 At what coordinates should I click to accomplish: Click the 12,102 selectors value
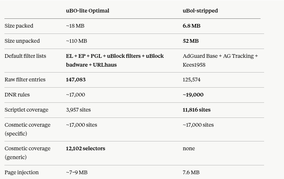86,148
